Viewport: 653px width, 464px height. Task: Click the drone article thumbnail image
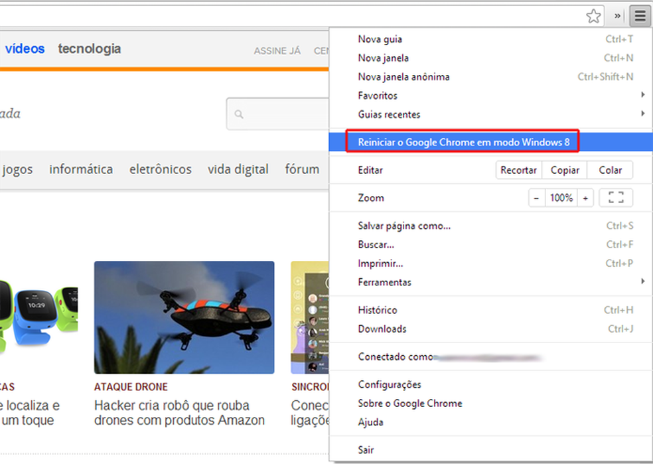(x=184, y=317)
